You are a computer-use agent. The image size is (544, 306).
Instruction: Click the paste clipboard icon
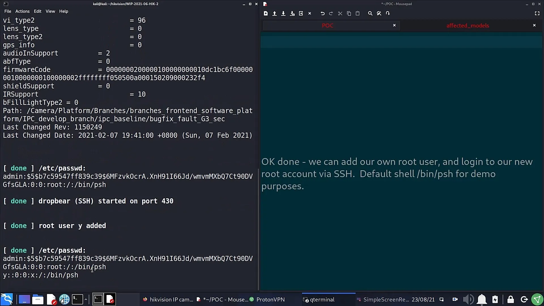(358, 13)
